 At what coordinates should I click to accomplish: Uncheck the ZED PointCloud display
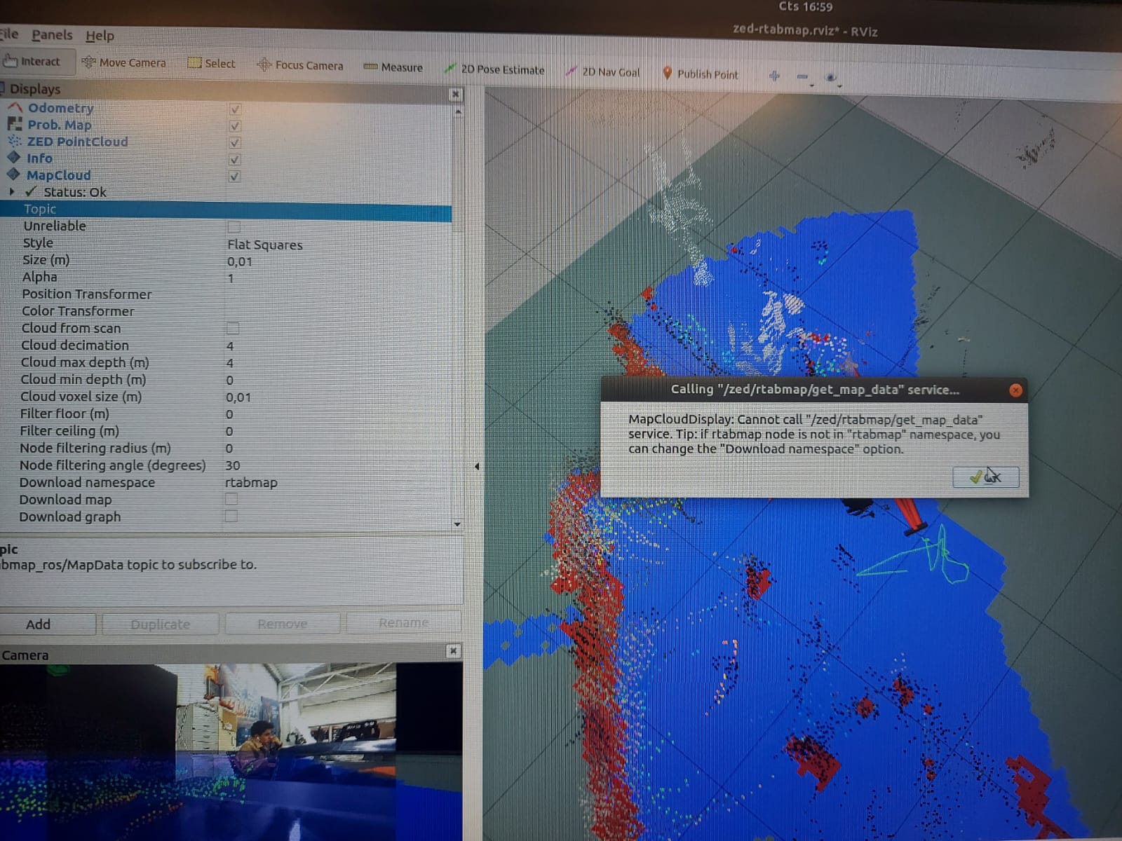(235, 143)
